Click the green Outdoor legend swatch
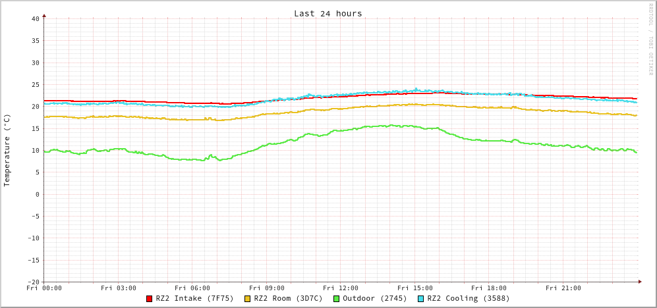Viewport: 657px width, 308px height. [336, 299]
